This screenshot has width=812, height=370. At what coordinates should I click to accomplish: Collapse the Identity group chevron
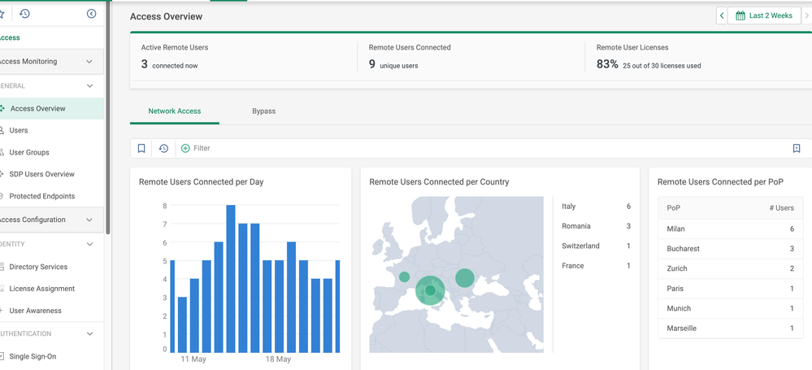pos(89,244)
